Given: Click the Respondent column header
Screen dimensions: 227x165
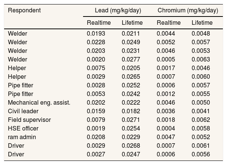Looking at the screenshot, I should click(24, 10).
